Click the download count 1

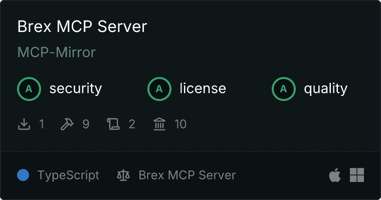point(42,124)
